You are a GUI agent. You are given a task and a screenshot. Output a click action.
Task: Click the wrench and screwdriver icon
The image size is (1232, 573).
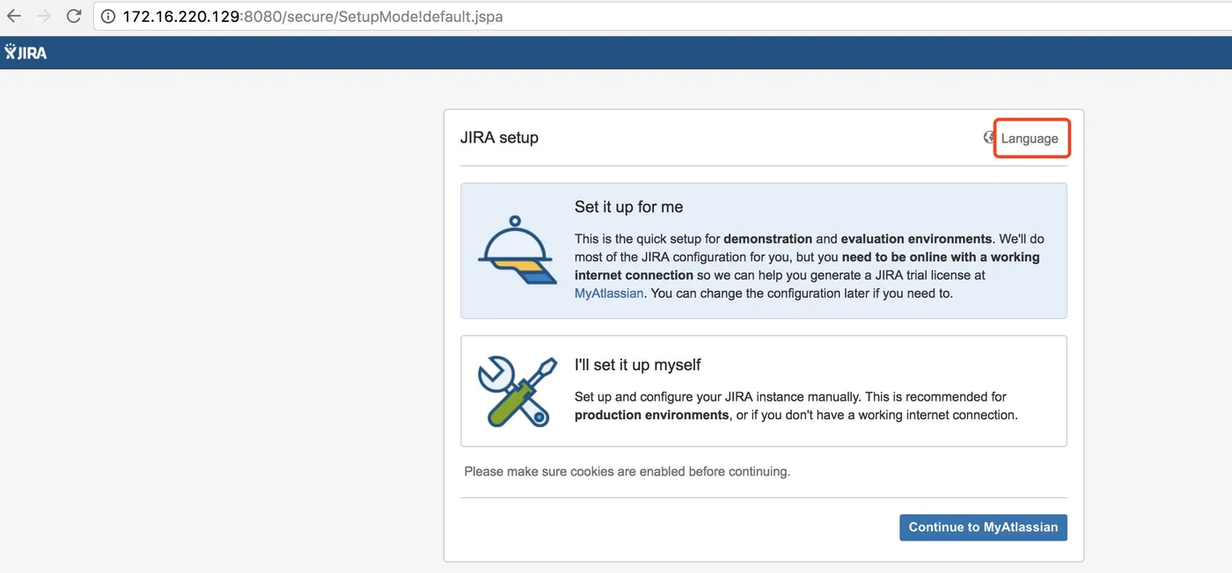click(517, 391)
